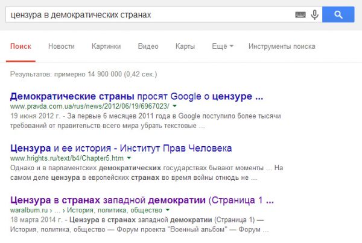This screenshot has height=243, width=362.
Task: Click the www.pravda.com.ua green URL
Action: pyautogui.click(x=89, y=106)
